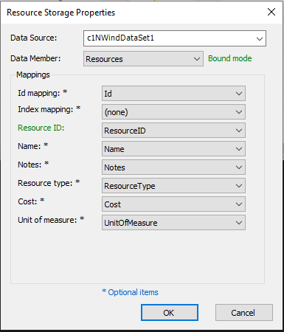Expand the Id mapping combo box
The image size is (284, 332).
pyautogui.click(x=173, y=94)
